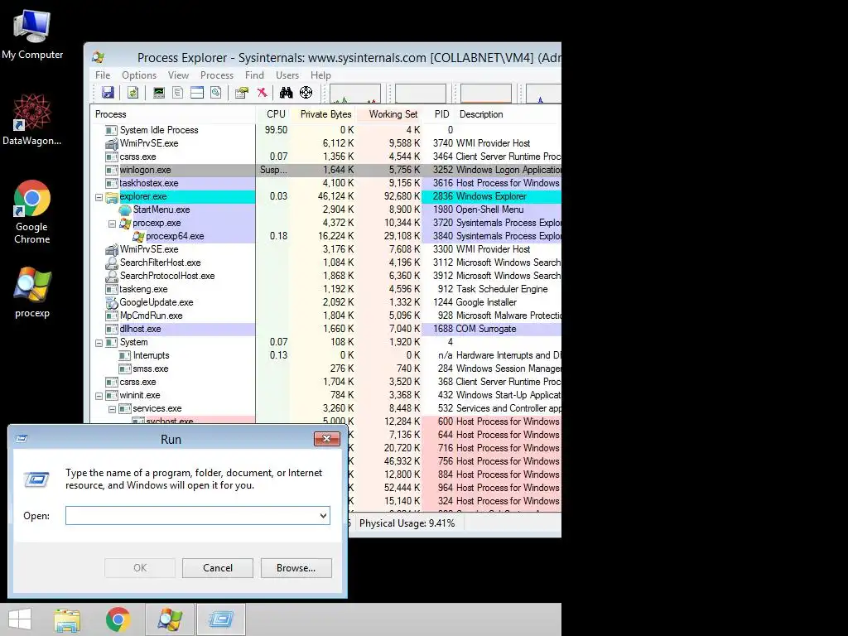Click the GoogleUpdate.exe process icon
This screenshot has width=848, height=636.
[112, 302]
